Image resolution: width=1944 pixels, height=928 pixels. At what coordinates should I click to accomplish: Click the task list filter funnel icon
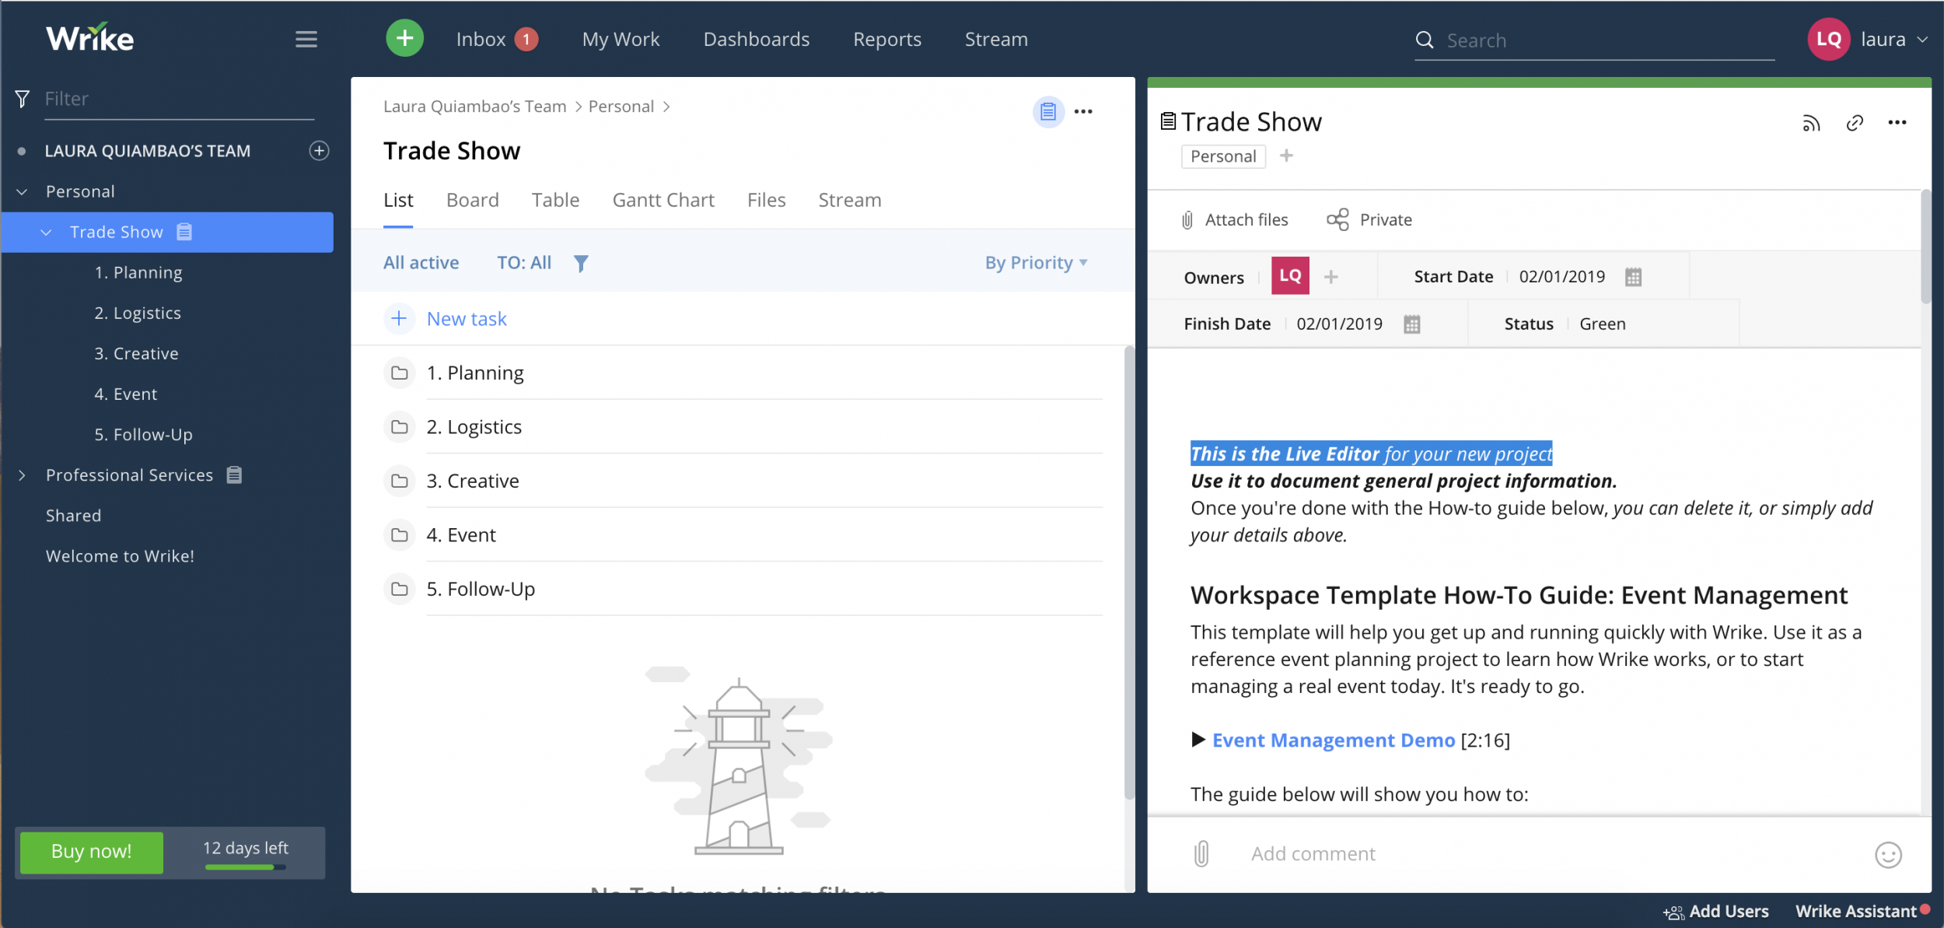tap(581, 264)
